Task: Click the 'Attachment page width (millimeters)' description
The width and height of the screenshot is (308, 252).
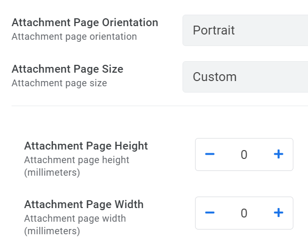Action: coord(75,225)
